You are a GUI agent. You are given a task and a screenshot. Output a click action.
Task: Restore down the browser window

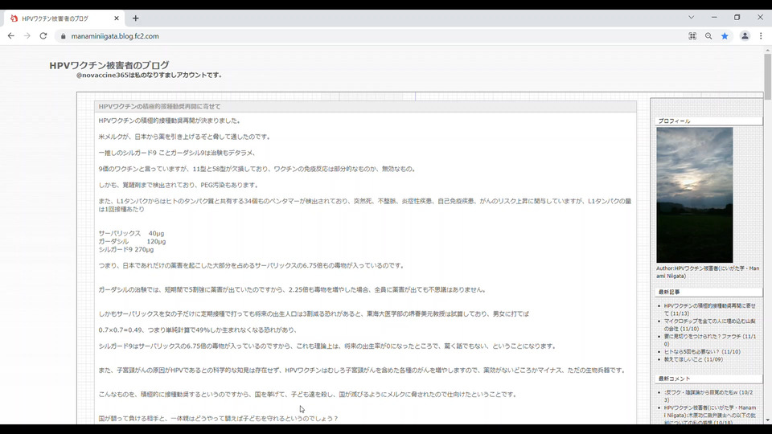pyautogui.click(x=737, y=17)
